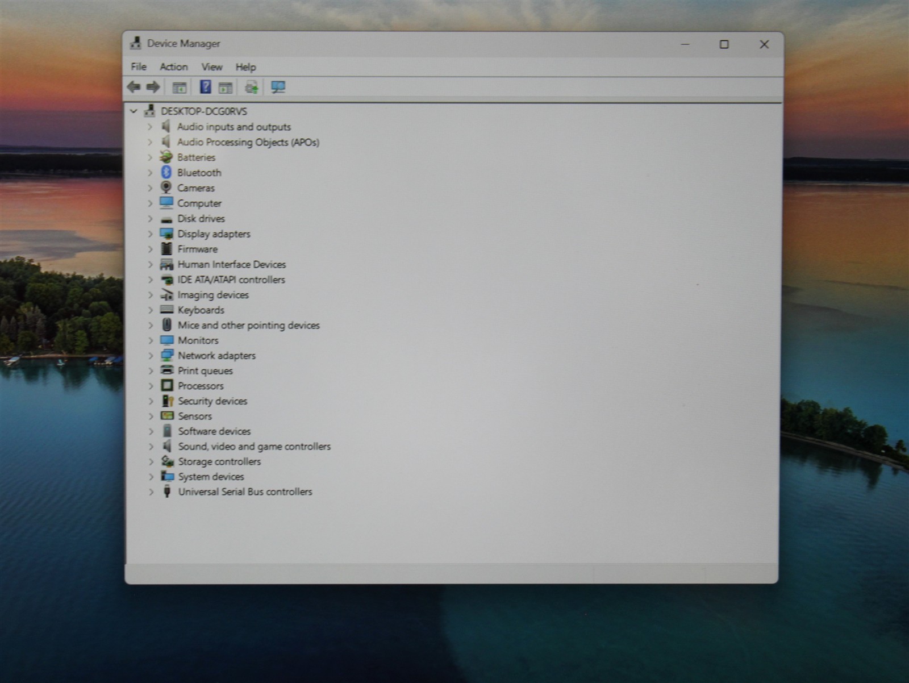Image resolution: width=909 pixels, height=683 pixels.
Task: Select the Bluetooth icon in the tree
Action: pyautogui.click(x=166, y=172)
